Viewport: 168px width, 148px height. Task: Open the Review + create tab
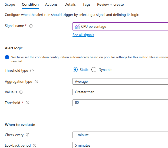click(110, 5)
